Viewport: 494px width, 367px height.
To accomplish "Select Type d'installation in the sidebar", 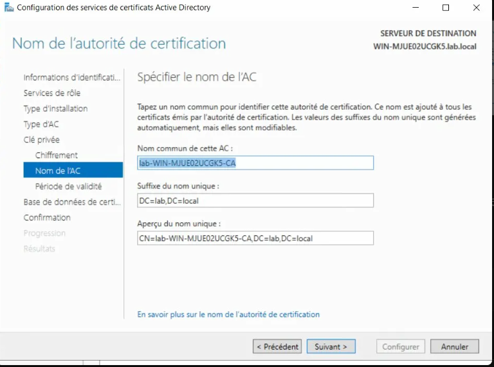I will pos(55,109).
